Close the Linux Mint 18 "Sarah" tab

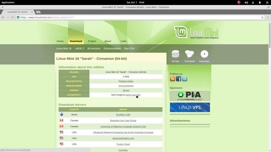pos(32,12)
